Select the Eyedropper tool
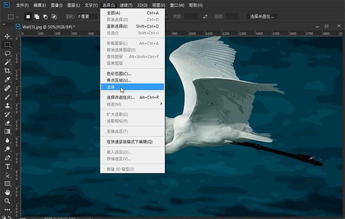345x219 pixels. pyautogui.click(x=7, y=80)
